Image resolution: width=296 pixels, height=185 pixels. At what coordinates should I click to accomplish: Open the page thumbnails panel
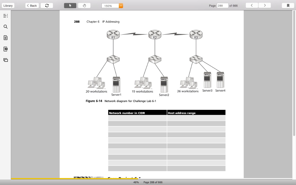click(x=5, y=60)
